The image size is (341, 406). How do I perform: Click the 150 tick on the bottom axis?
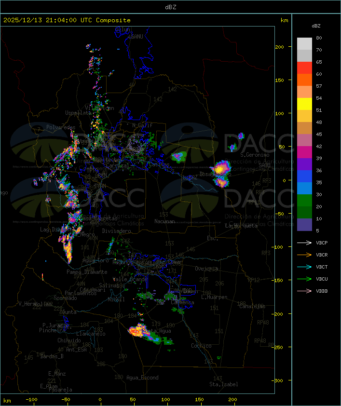(199, 400)
